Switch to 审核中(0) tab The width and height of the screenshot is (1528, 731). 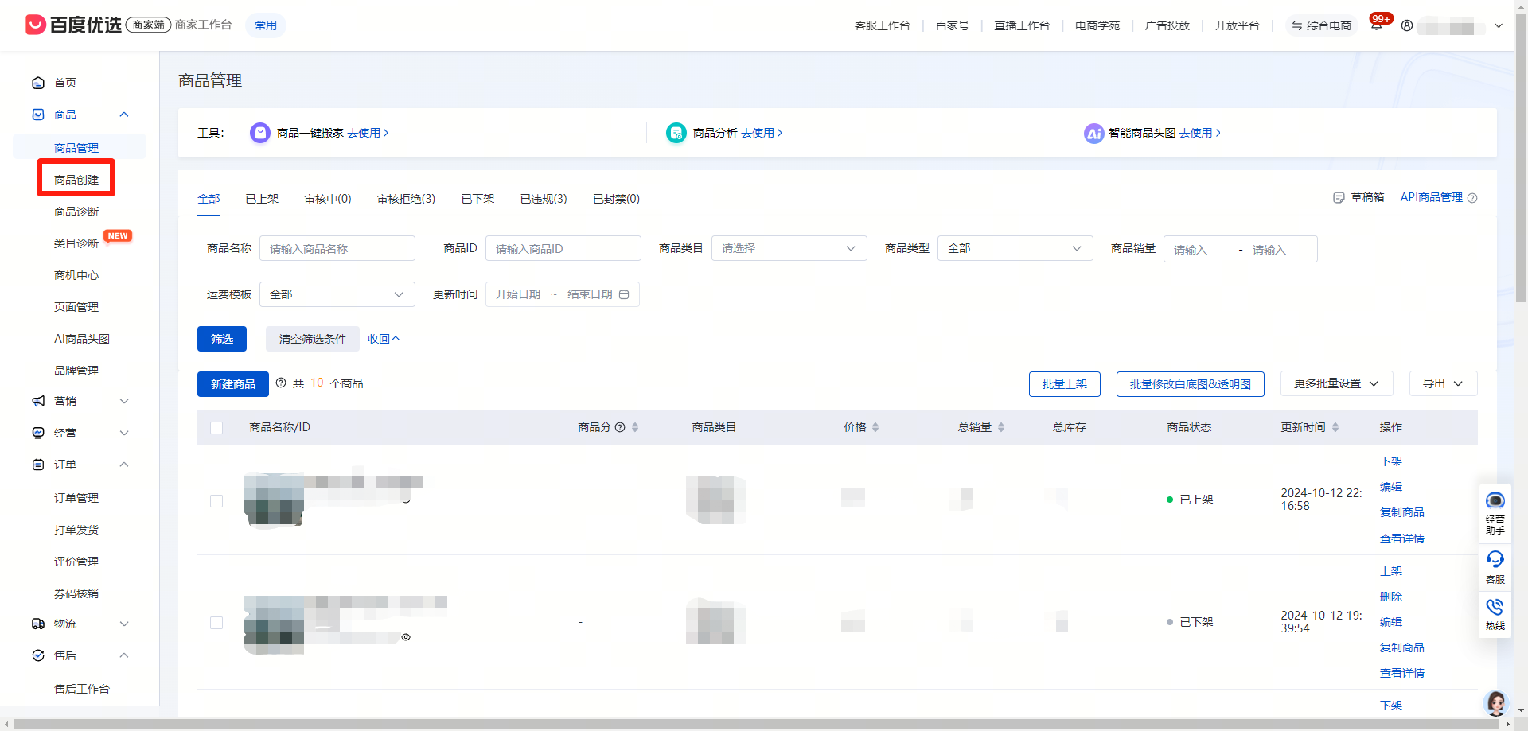tap(328, 199)
